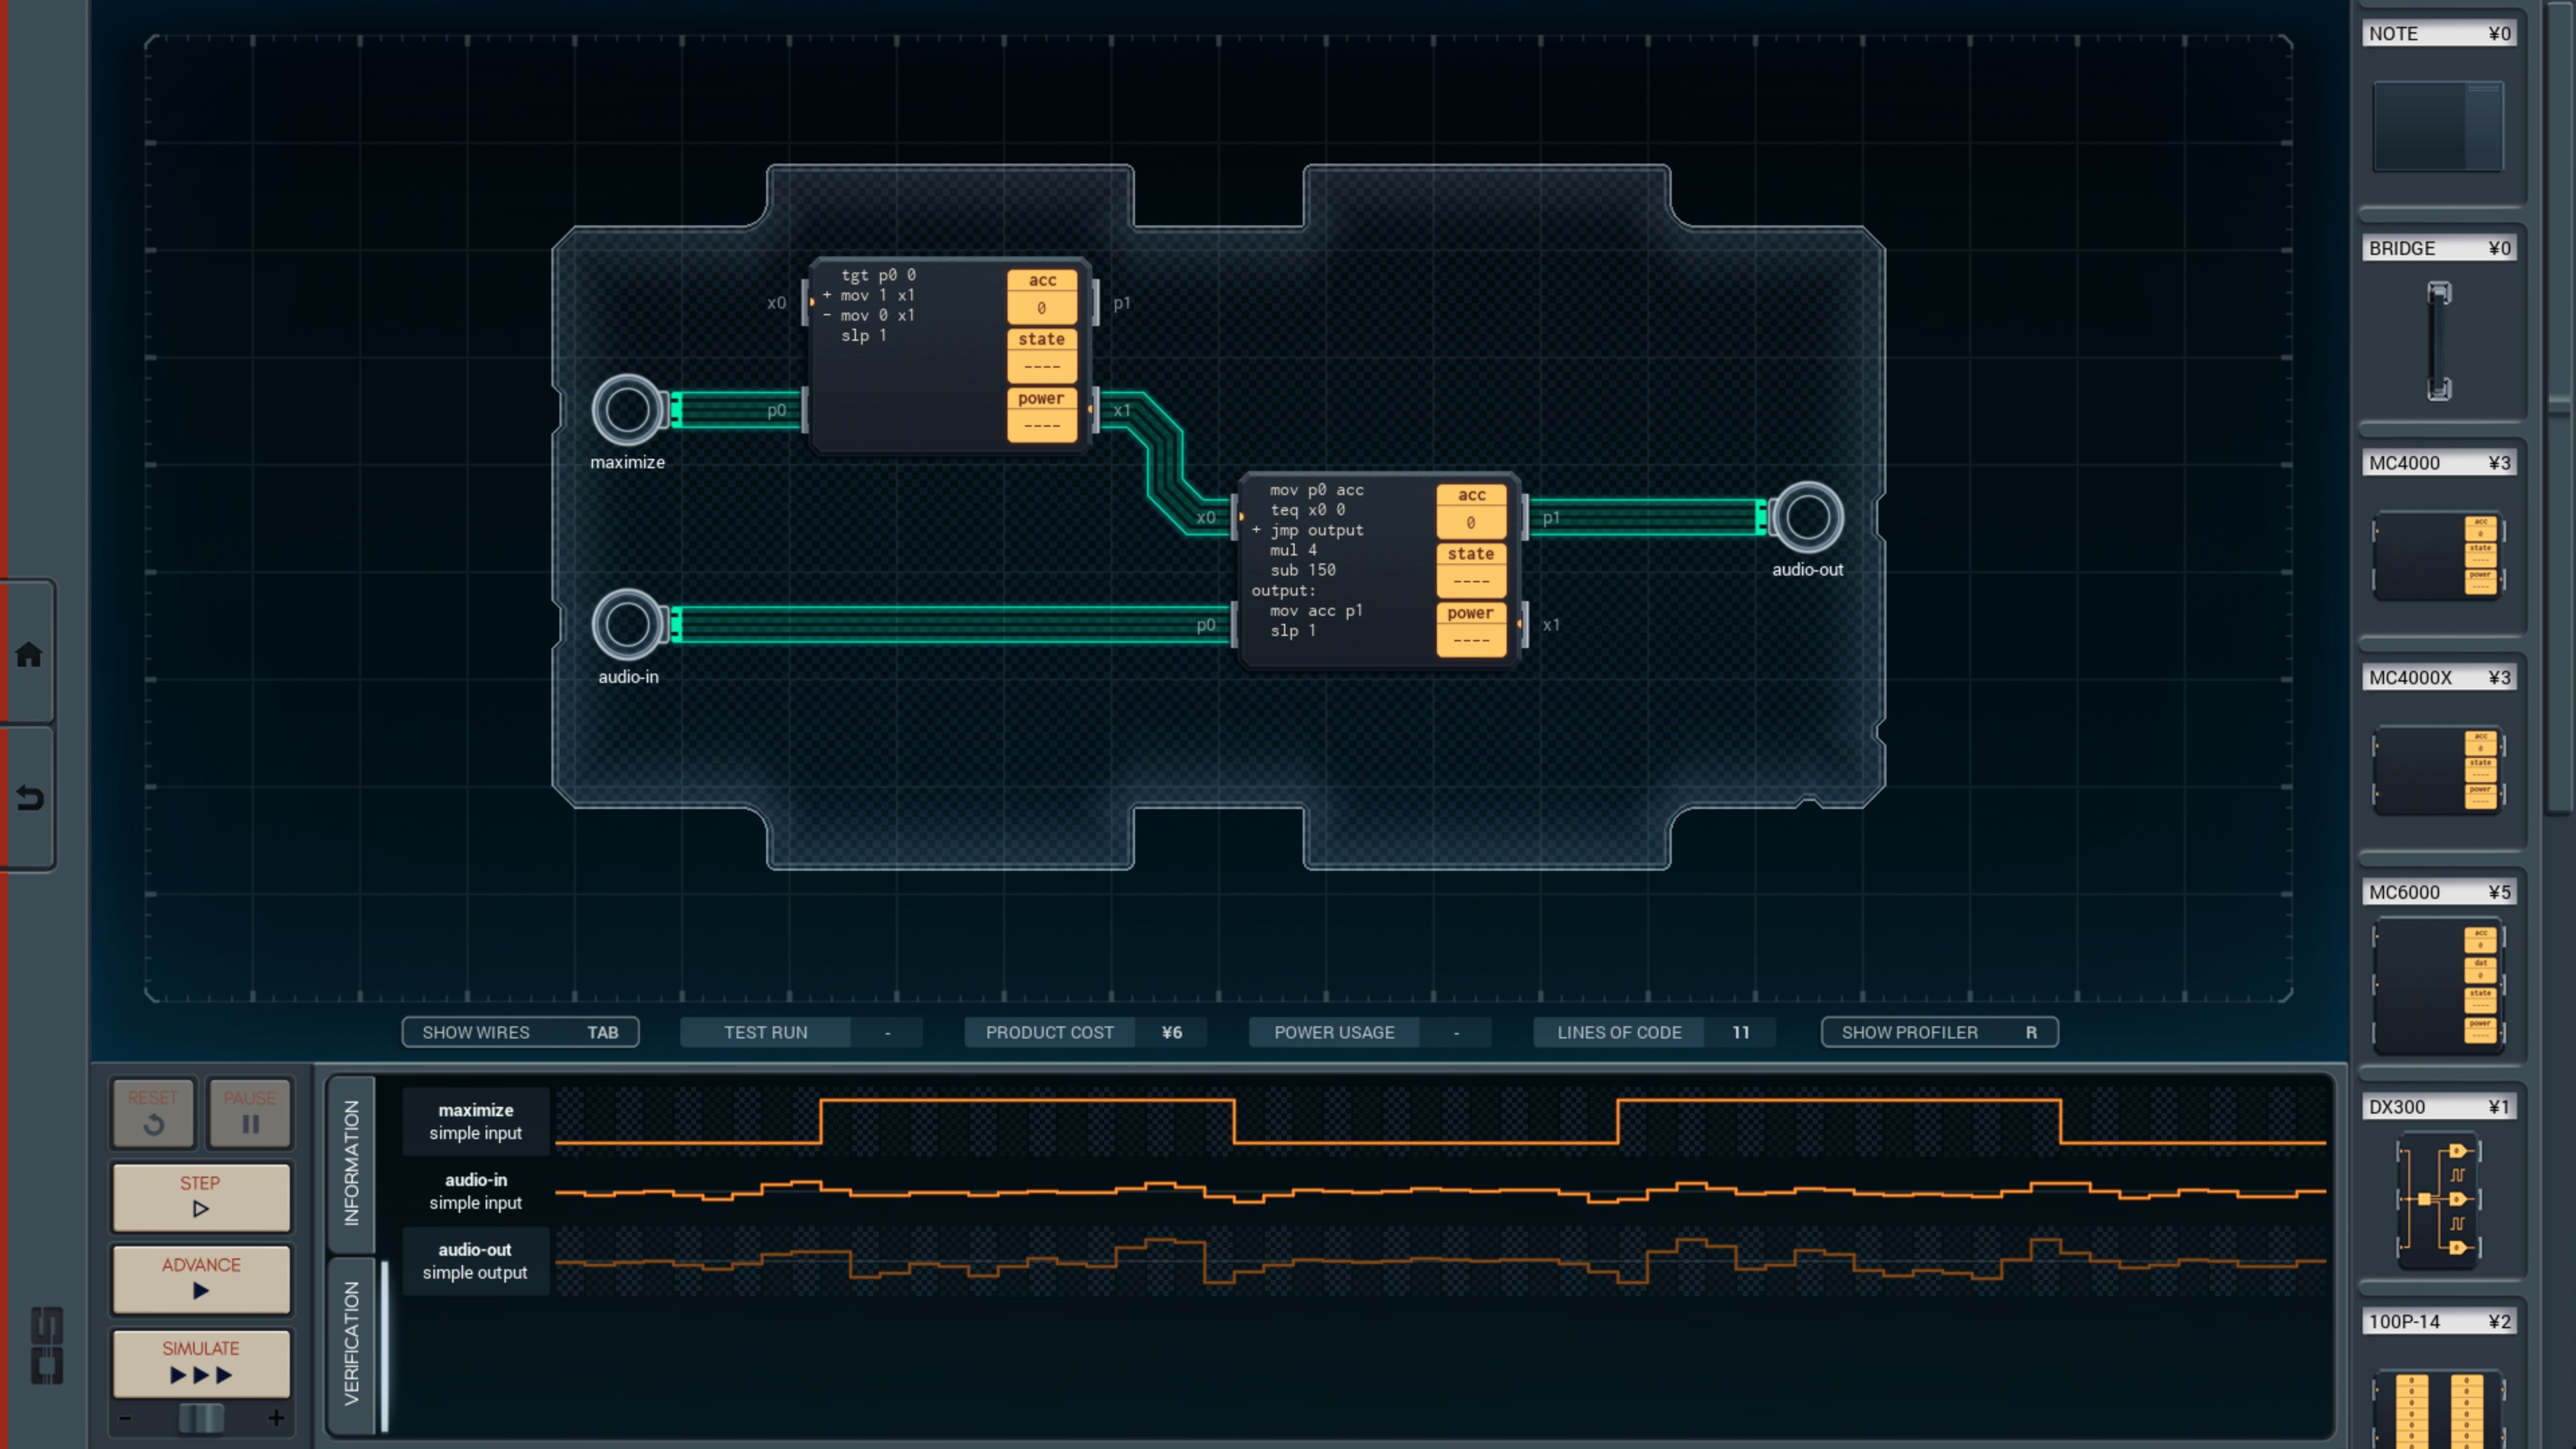This screenshot has width=2576, height=1449.
Task: Pick the DX300 expander part
Action: pos(2438,1199)
